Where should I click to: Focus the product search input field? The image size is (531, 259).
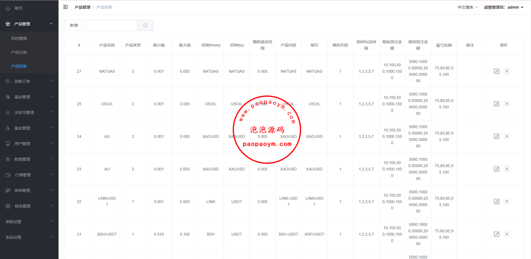tap(112, 25)
